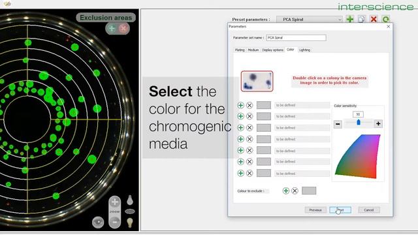The width and height of the screenshot is (418, 235).
Task: Open the Lighting tab
Action: 304,50
